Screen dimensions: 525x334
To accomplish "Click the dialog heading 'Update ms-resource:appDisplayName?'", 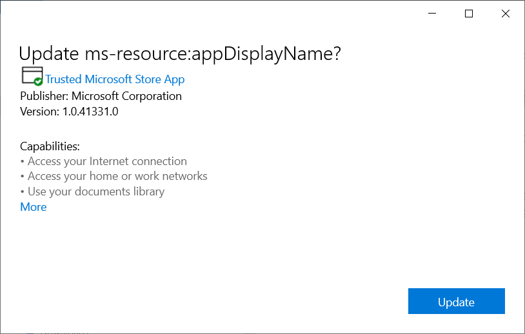I will click(180, 54).
